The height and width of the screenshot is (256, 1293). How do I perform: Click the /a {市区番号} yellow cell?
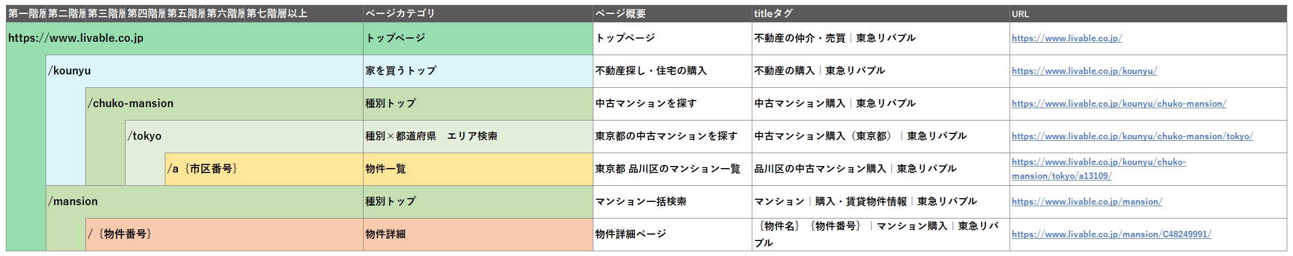[202, 169]
